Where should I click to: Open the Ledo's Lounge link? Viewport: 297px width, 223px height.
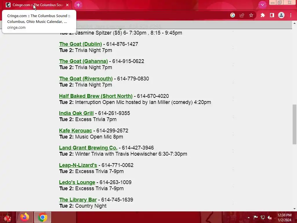pos(77,182)
